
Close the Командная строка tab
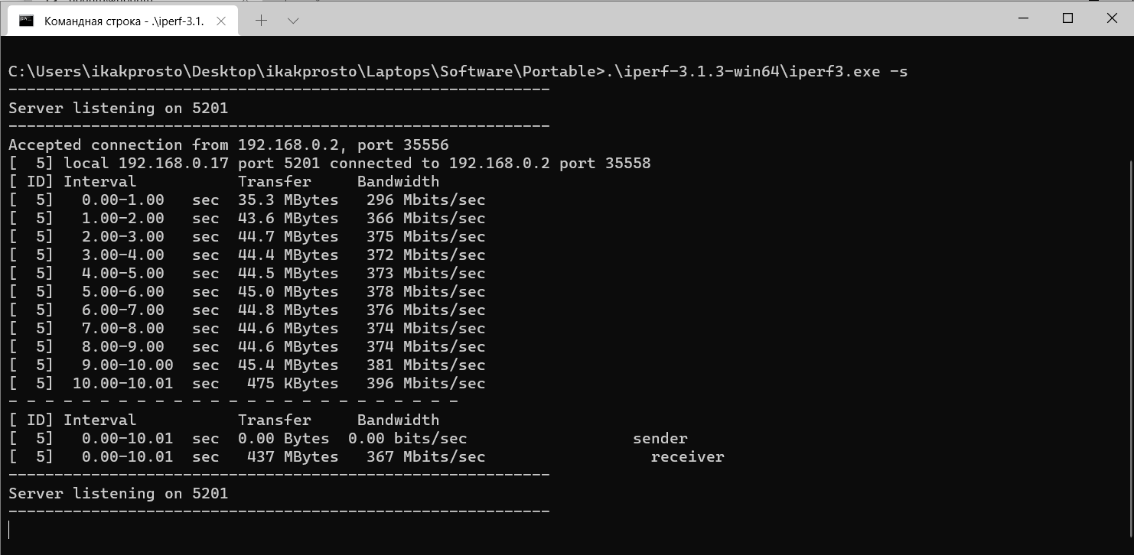(x=221, y=21)
